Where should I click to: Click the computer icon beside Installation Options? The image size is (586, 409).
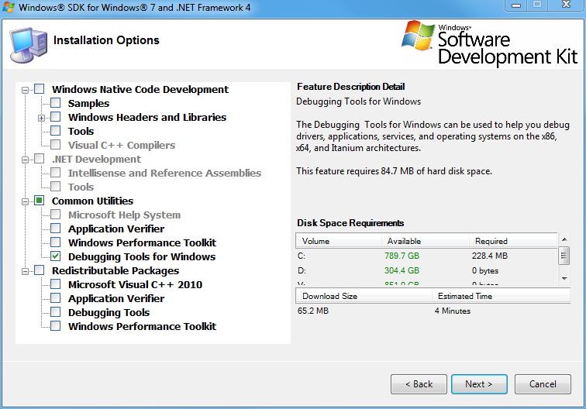click(x=28, y=45)
